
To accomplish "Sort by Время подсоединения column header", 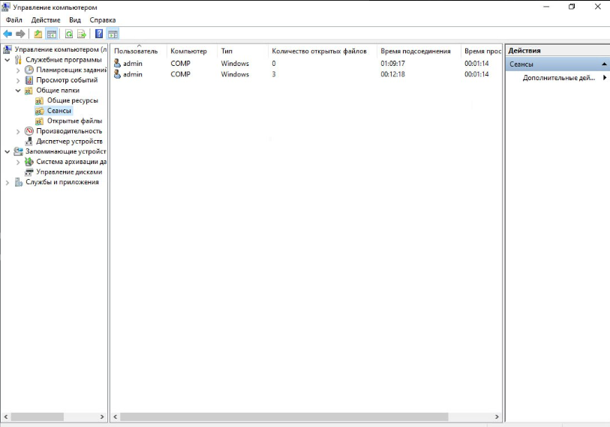I will coord(419,51).
